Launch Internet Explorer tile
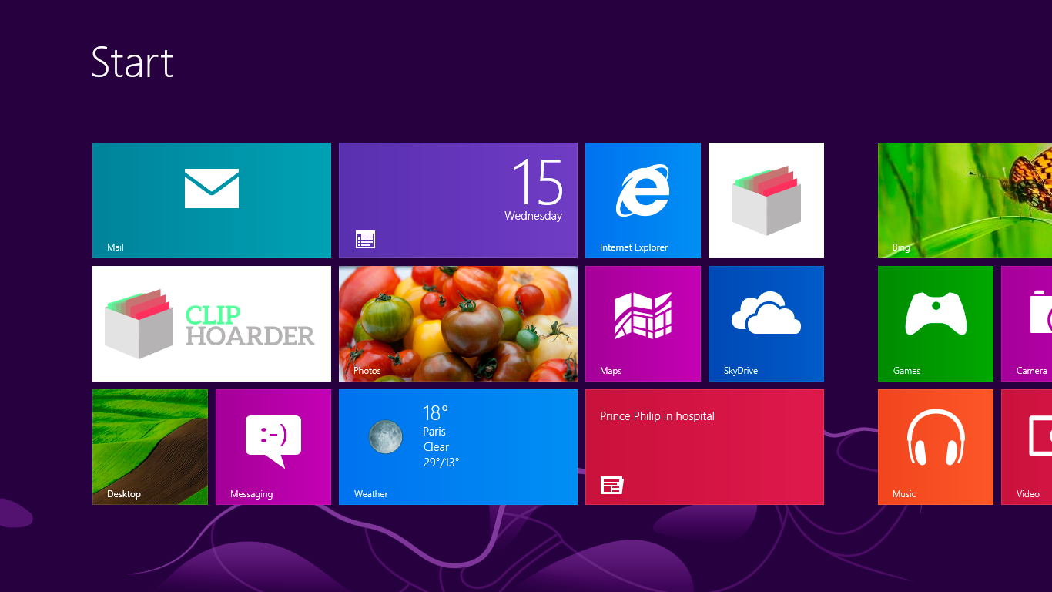 (643, 200)
